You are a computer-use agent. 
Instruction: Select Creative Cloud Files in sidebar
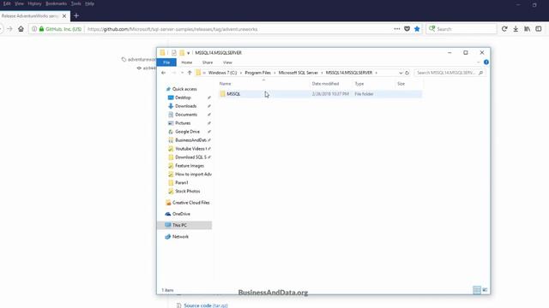click(x=190, y=203)
